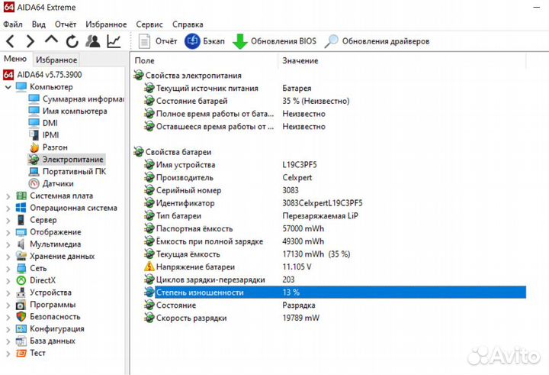Screen dimensions: 549x375
Task: Expand the Мультимедиа tree node
Action: (x=8, y=244)
